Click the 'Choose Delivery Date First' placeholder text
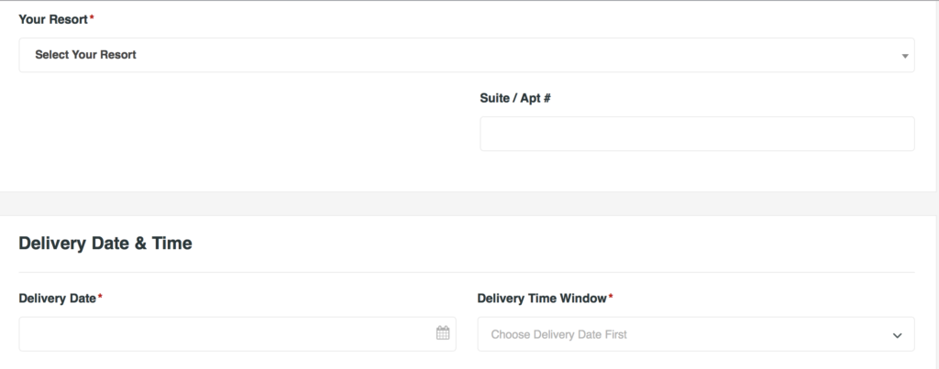This screenshot has height=369, width=939. pyautogui.click(x=558, y=335)
